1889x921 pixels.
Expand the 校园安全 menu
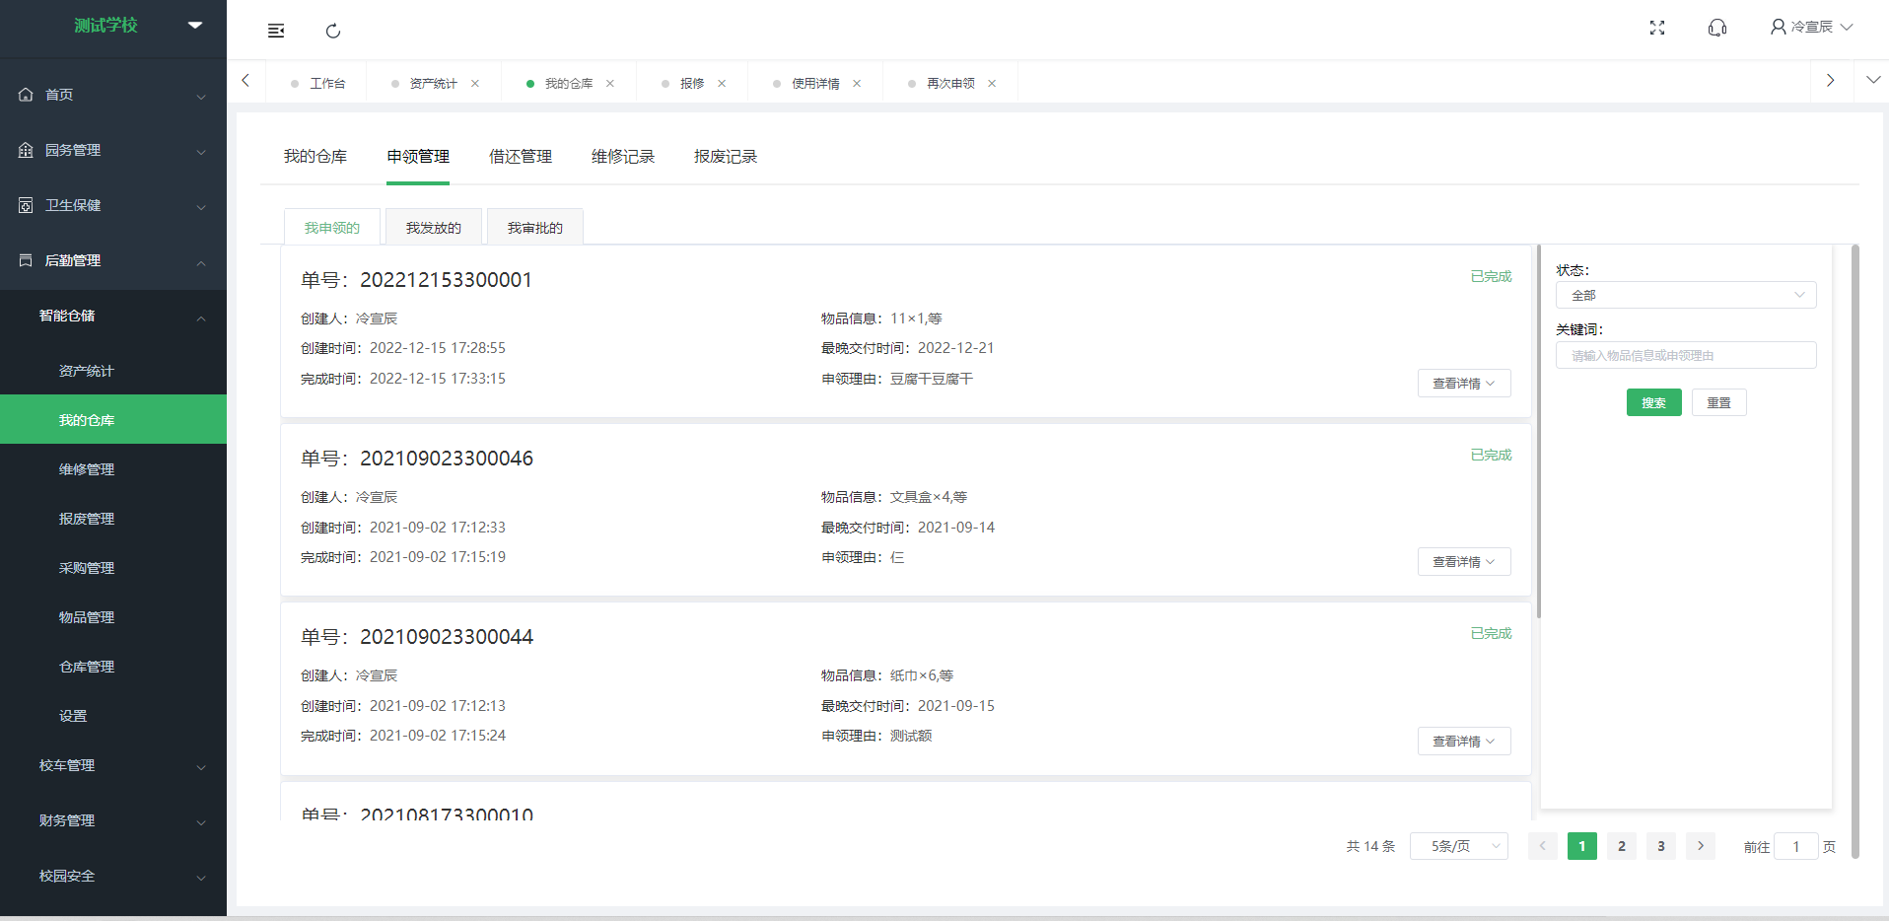113,876
